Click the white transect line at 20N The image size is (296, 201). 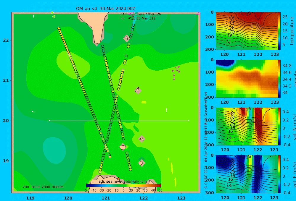coord(119,121)
